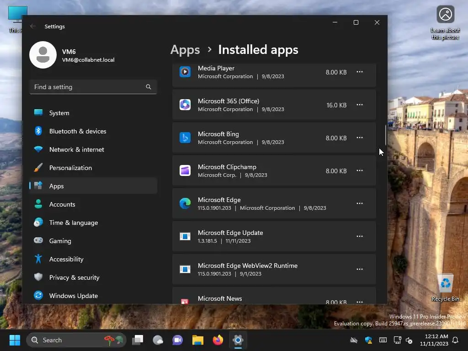Image resolution: width=468 pixels, height=351 pixels.
Task: Click the VM6@collabnet.local account email
Action: [x=88, y=60]
